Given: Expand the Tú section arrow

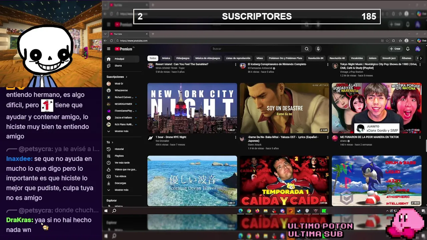Looking at the screenshot, I should pos(112,142).
